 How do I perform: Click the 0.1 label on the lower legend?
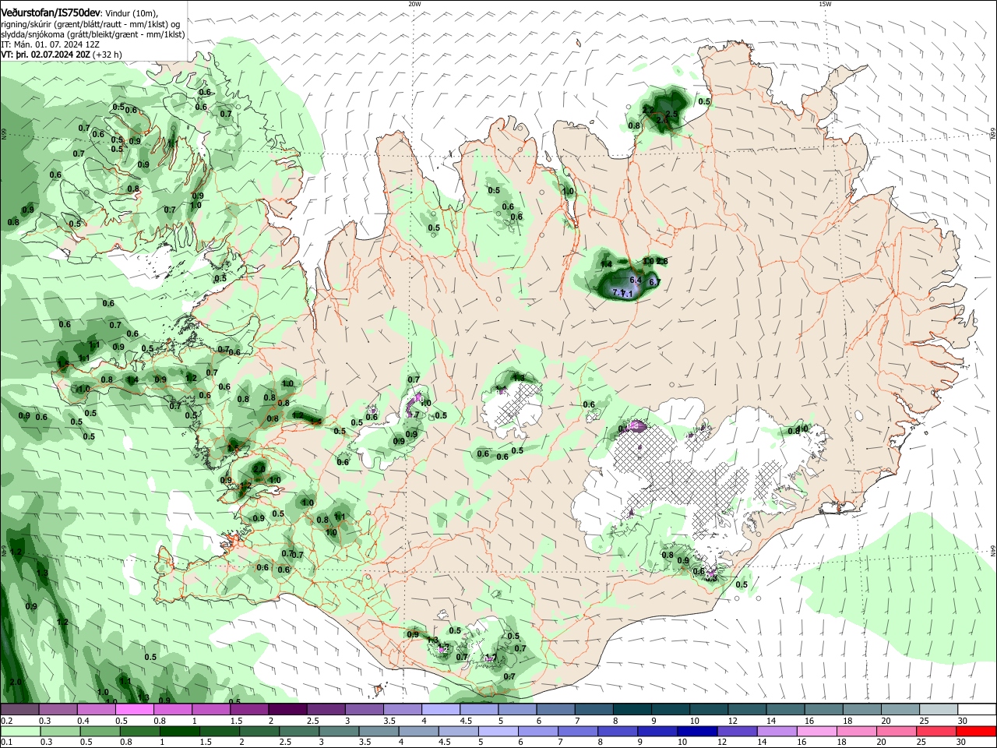(5, 742)
